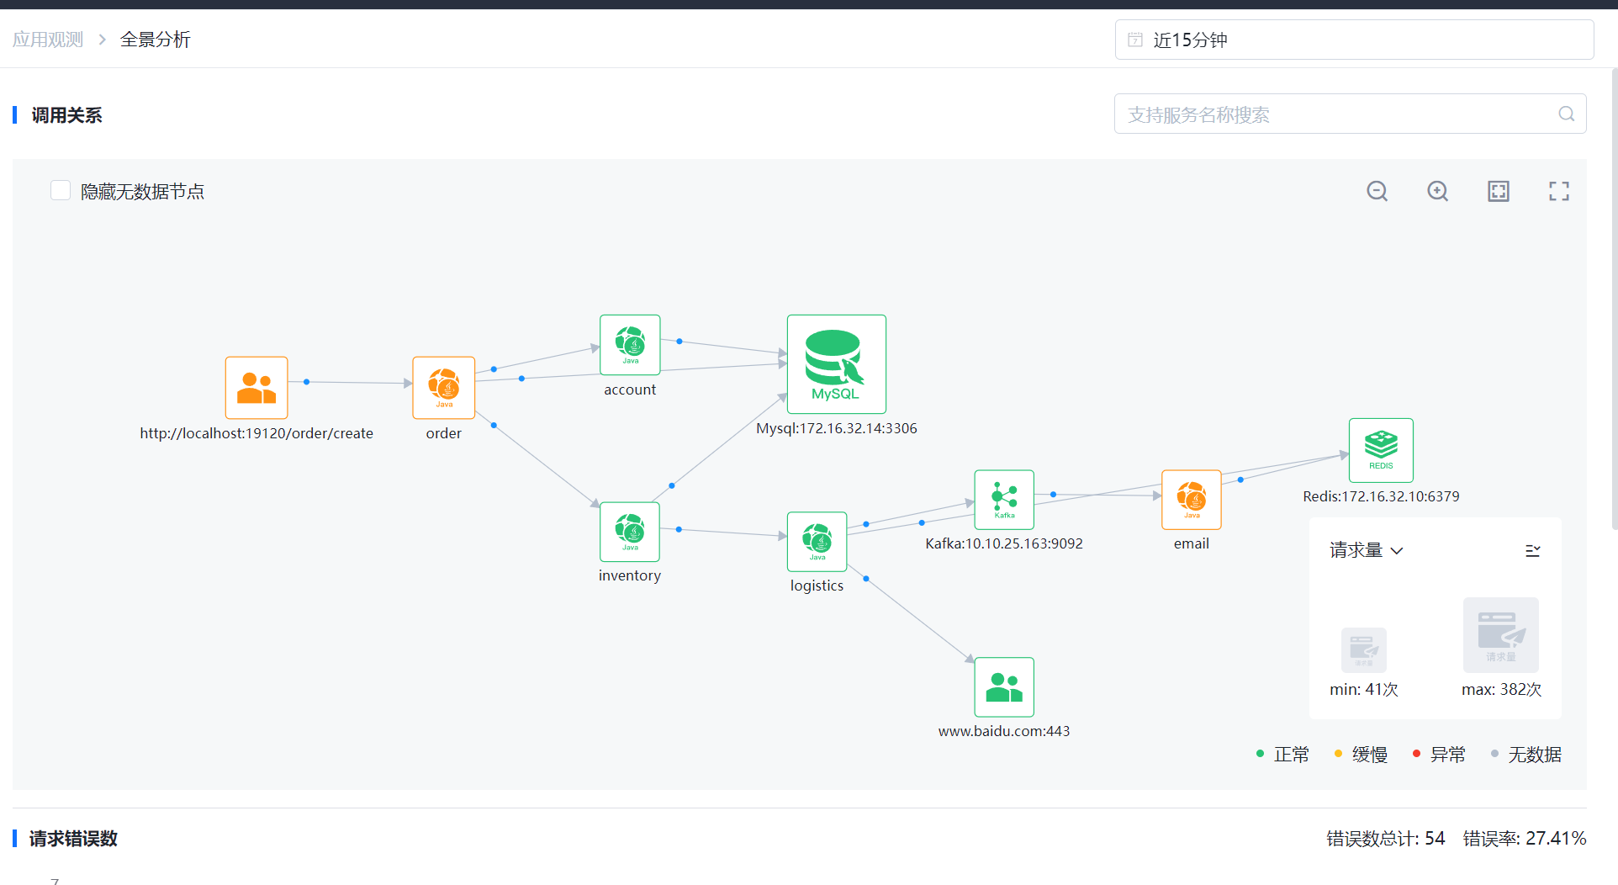Viewport: 1618px width, 885px height.
Task: Click the service name search field
Action: click(1337, 114)
